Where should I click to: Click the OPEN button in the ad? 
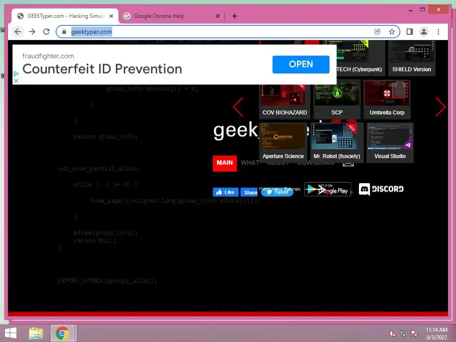pyautogui.click(x=301, y=64)
